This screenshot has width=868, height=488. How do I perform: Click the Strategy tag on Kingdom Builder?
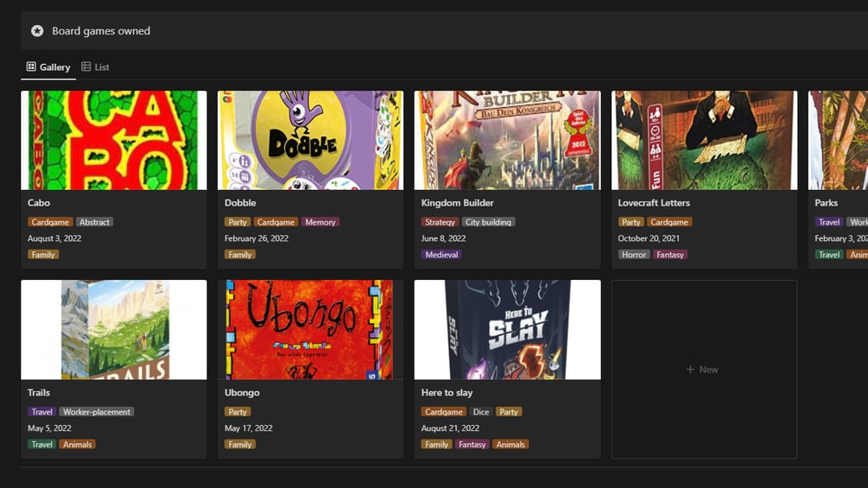[x=440, y=222]
